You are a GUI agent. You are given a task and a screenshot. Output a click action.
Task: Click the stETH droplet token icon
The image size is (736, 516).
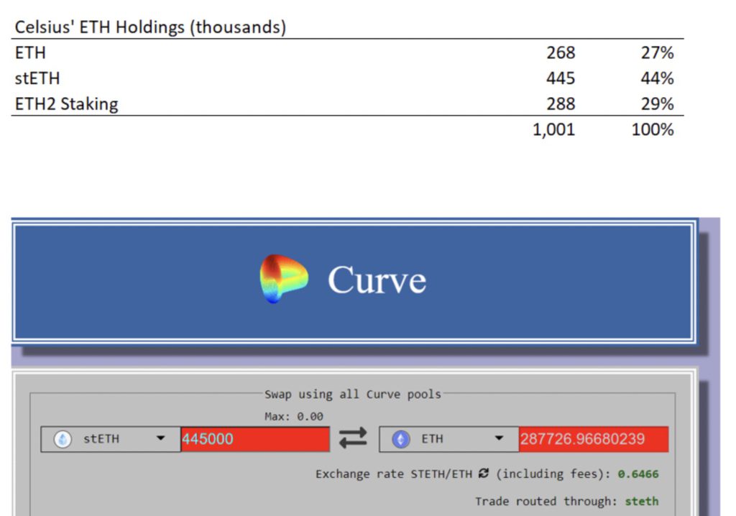point(63,439)
